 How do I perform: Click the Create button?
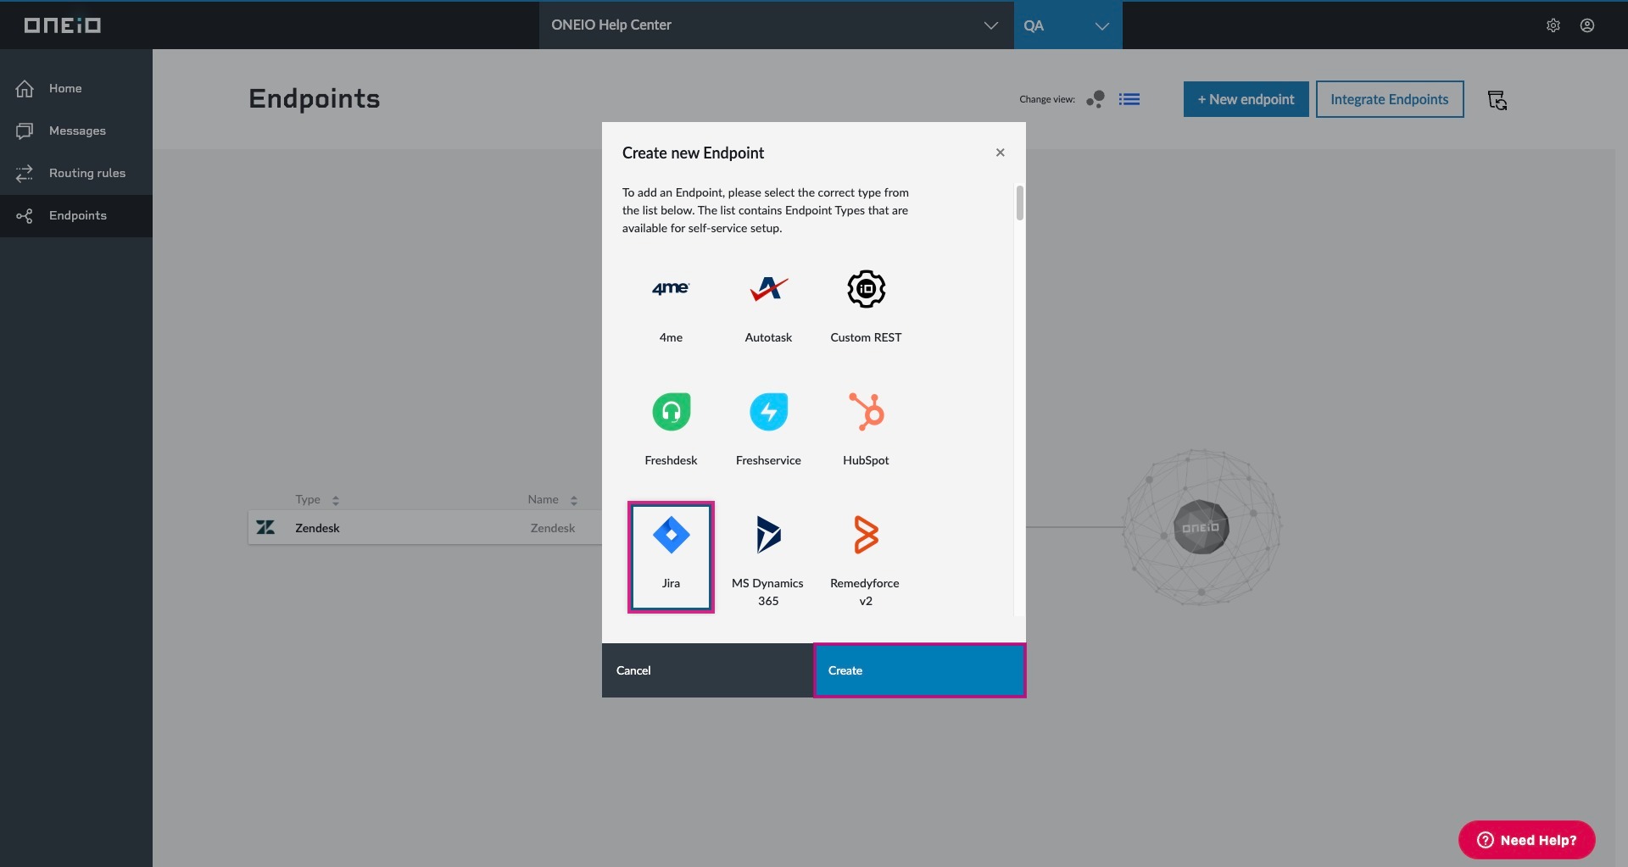tap(919, 670)
